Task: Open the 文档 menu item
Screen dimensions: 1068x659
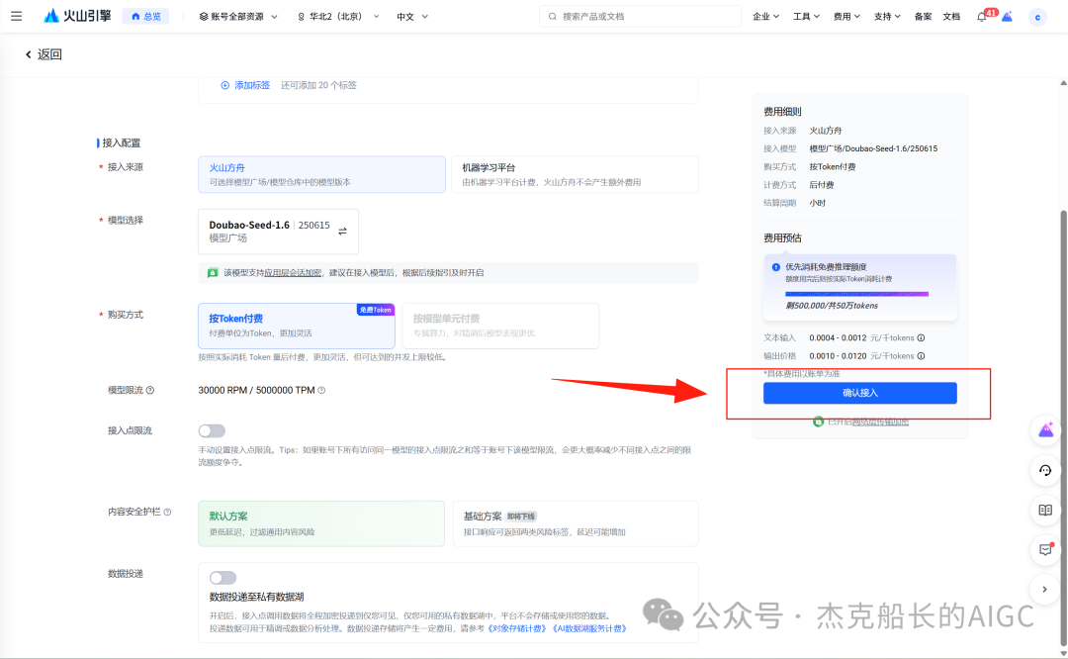Action: (x=951, y=17)
